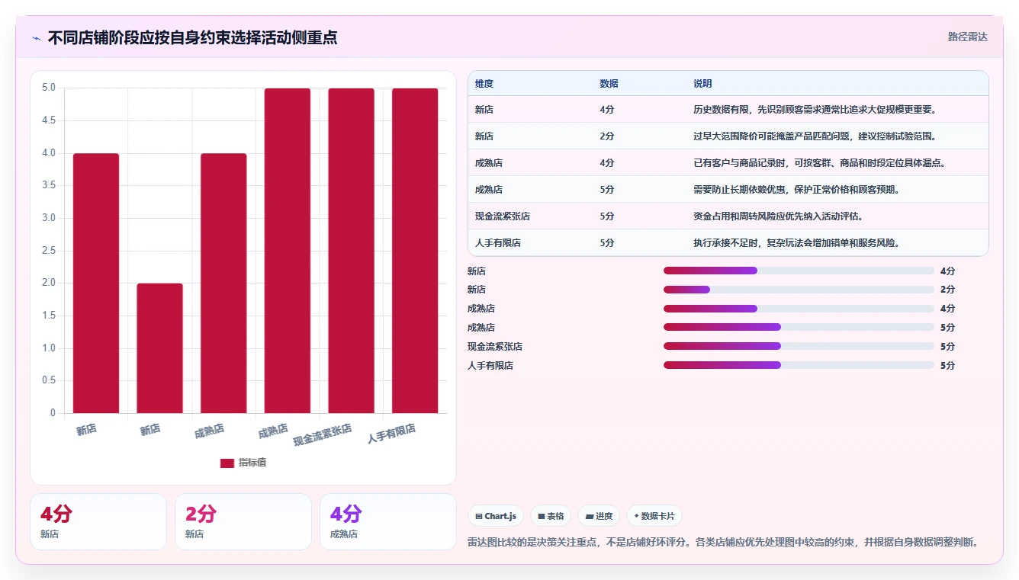Click the 现金流紧张店 x-axis label on the chart
The width and height of the screenshot is (1019, 580).
coord(323,434)
